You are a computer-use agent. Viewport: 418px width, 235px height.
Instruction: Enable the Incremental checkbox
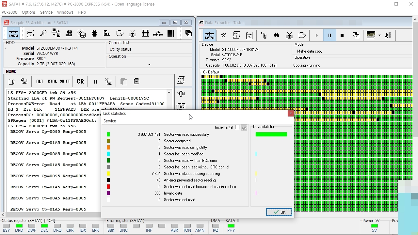tap(237, 127)
